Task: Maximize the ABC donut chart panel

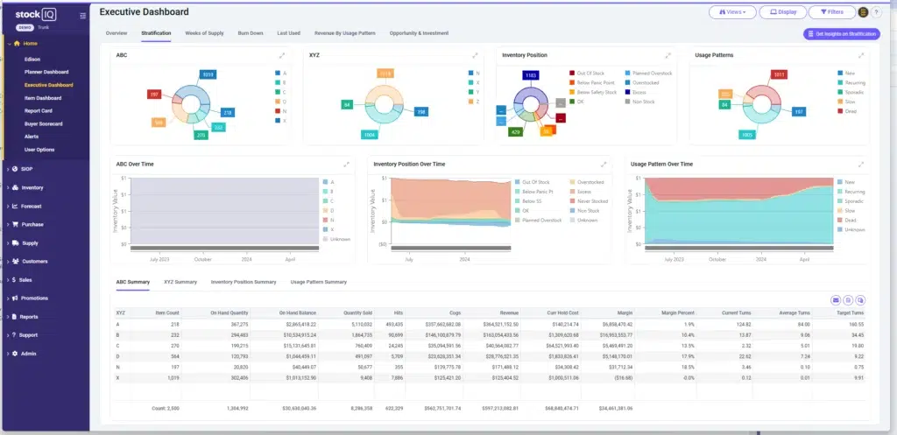Action: click(x=282, y=55)
